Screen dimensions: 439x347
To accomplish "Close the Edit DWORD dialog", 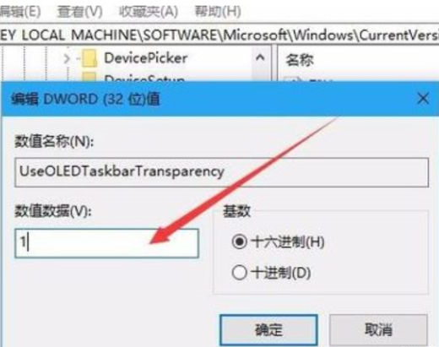I will coord(423,99).
